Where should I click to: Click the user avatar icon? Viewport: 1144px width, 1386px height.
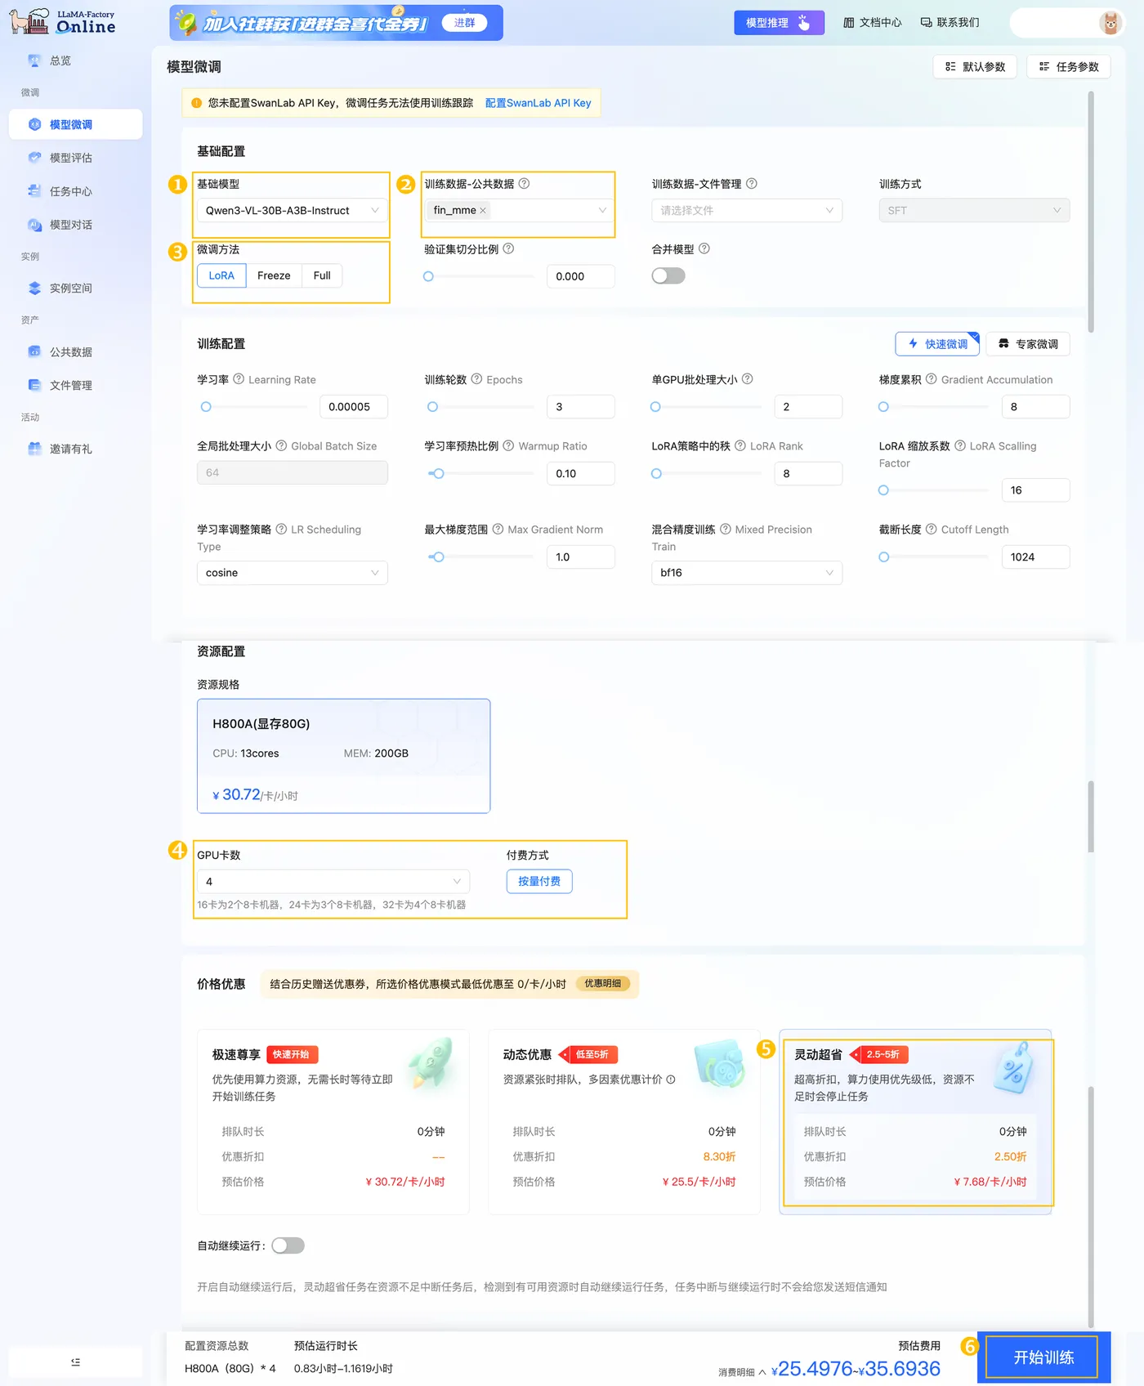pos(1110,23)
